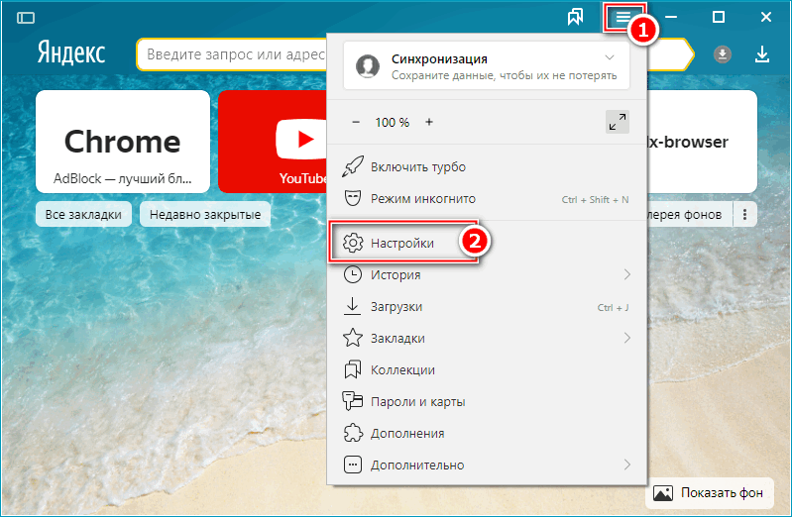This screenshot has width=792, height=517.
Task: Click the puzzle icon for Дополнения
Action: (x=353, y=433)
